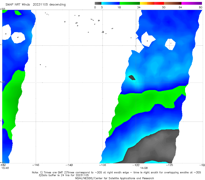
Task: Click the swath time '15:46'
Action: [x=5, y=168]
